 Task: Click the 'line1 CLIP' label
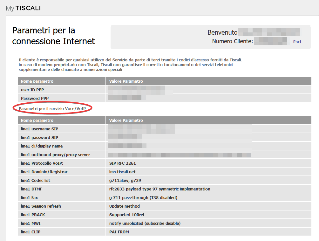31,232
